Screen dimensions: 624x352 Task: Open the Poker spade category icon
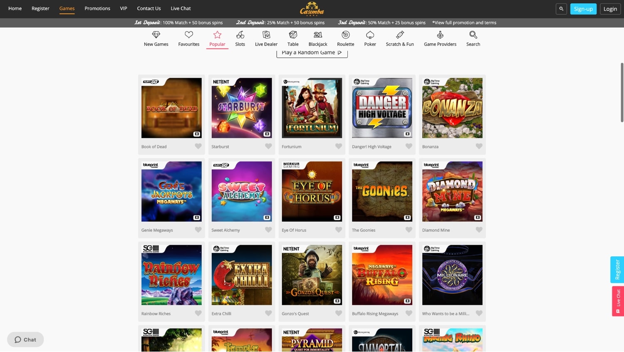point(370,35)
